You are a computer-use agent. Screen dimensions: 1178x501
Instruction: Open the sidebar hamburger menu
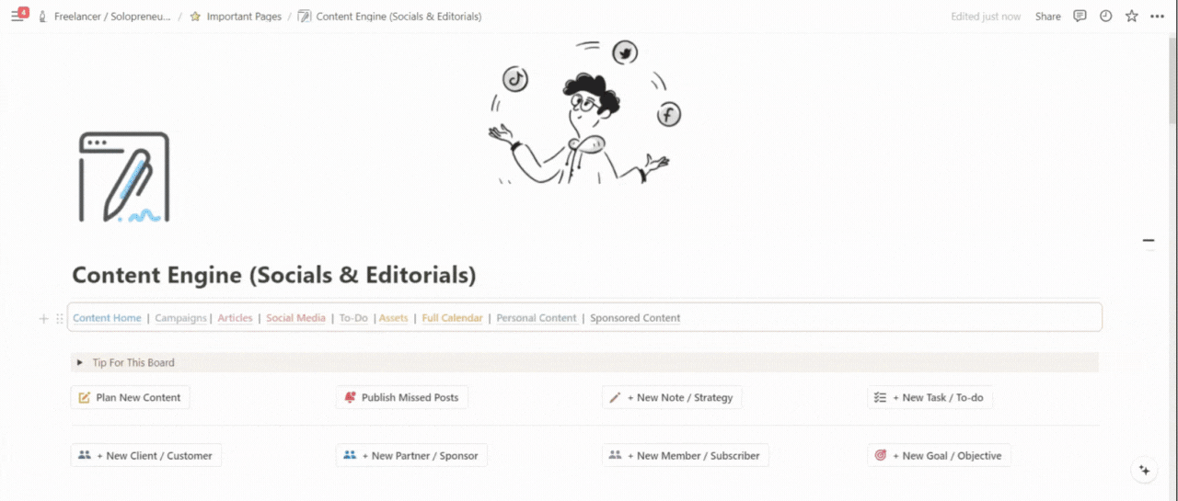17,17
